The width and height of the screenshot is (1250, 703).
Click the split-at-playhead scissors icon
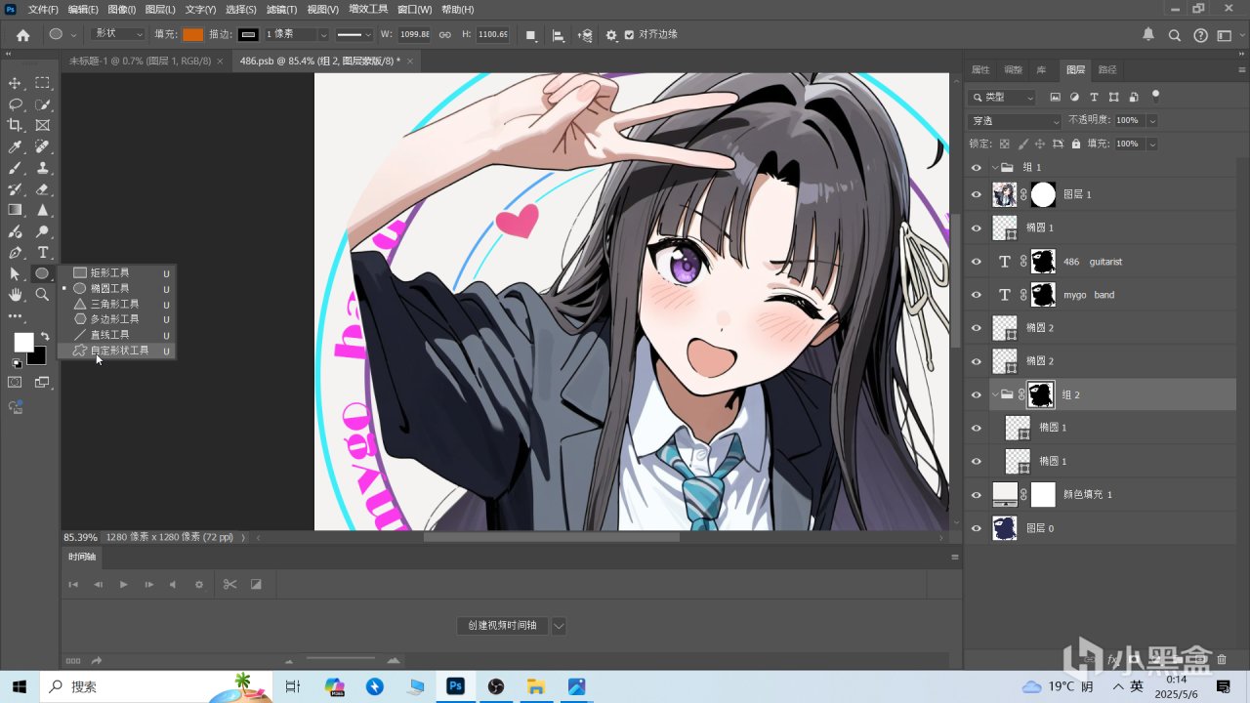229,584
